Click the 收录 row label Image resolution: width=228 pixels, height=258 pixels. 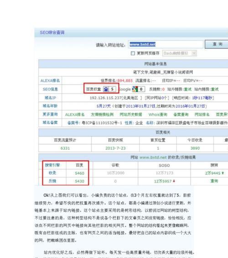pyautogui.click(x=52, y=173)
